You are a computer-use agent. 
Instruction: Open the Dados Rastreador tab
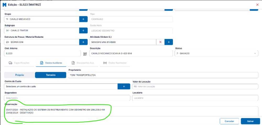115,63
